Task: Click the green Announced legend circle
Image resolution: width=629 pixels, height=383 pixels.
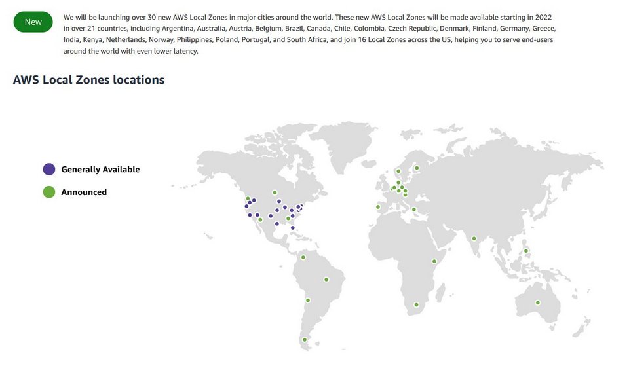Action: click(48, 192)
